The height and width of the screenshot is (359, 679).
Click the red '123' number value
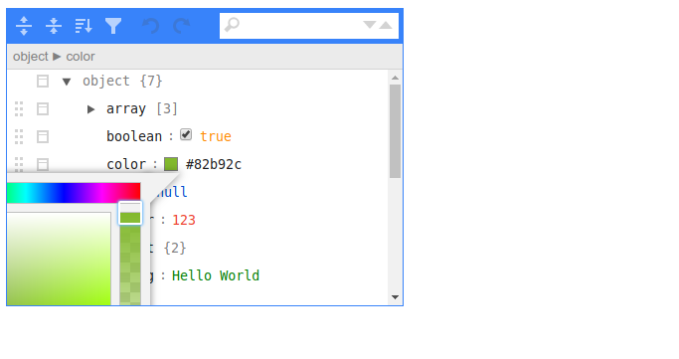tap(184, 220)
